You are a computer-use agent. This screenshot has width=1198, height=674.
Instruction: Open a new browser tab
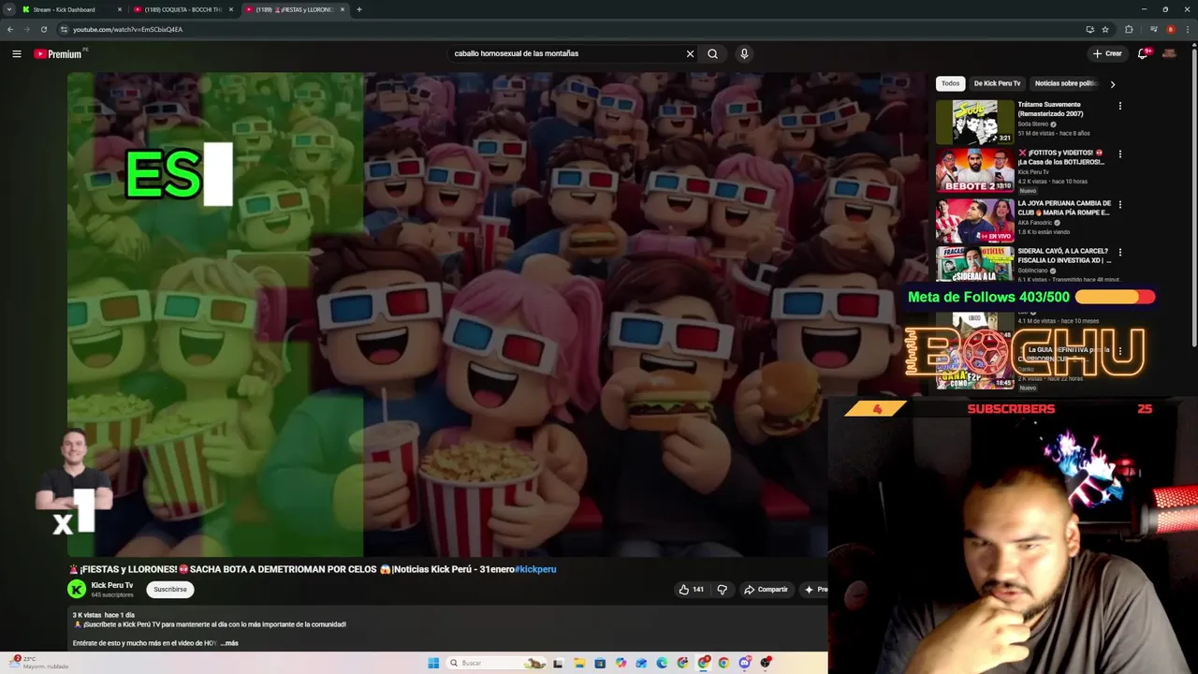coord(359,9)
